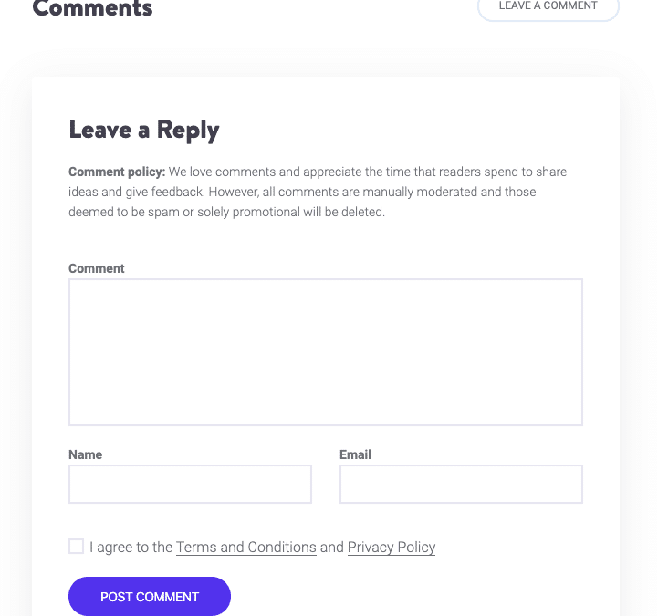Click the word 'and' between policy links
This screenshot has height=616, width=658.
332,548
